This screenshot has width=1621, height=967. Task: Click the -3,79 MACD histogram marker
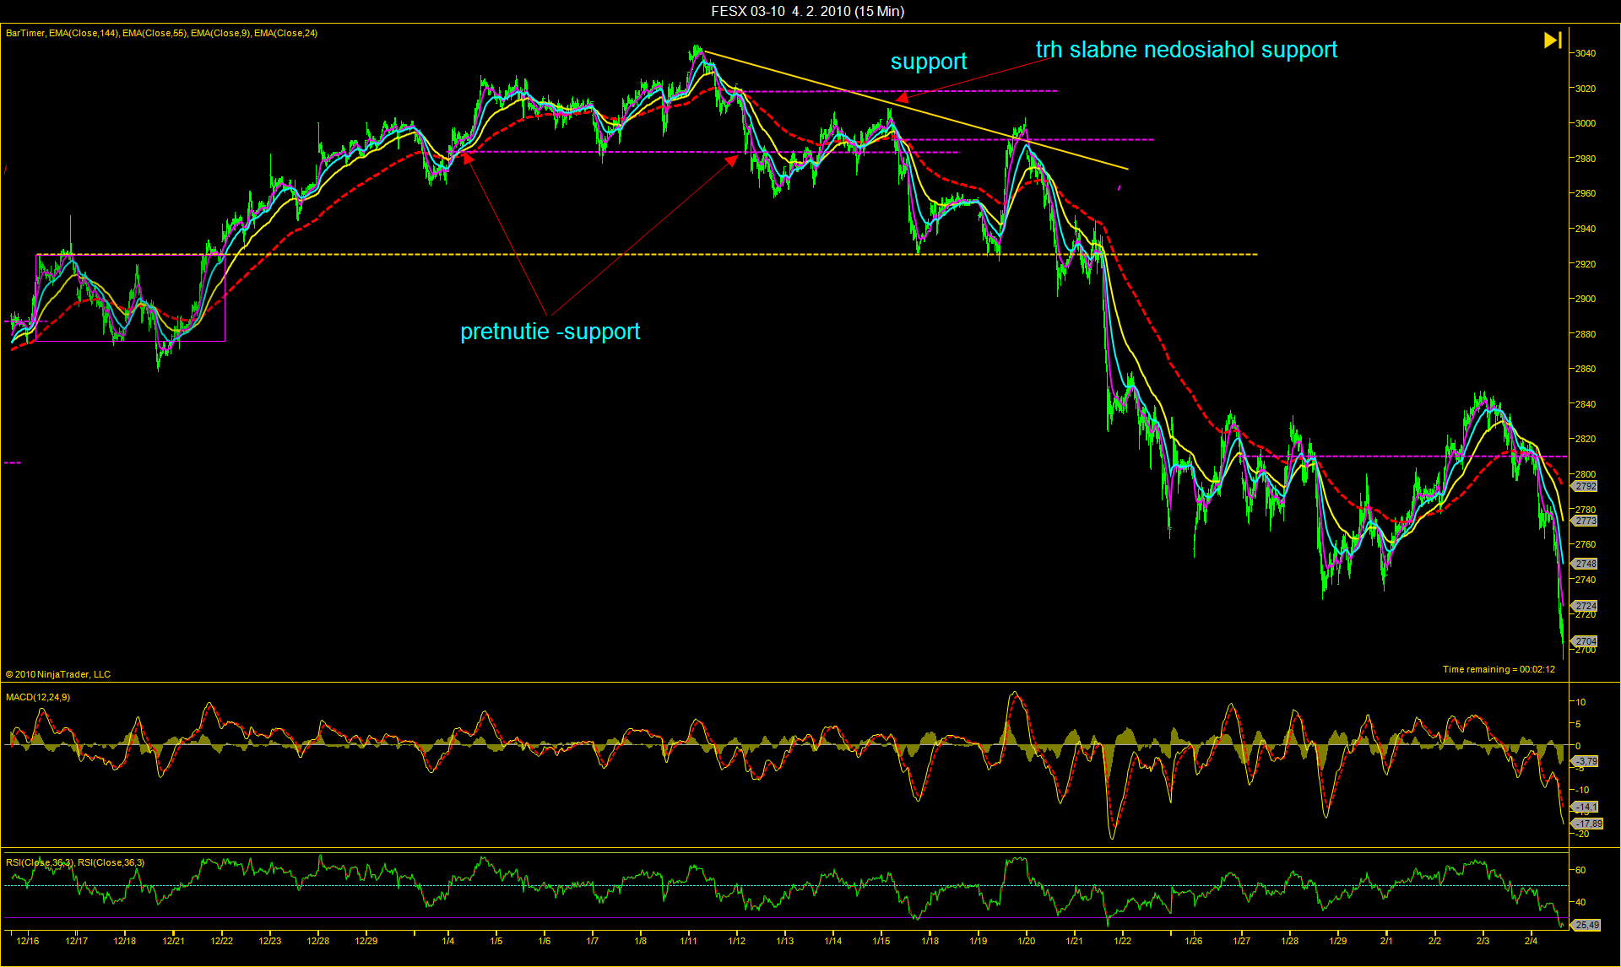[x=1586, y=761]
